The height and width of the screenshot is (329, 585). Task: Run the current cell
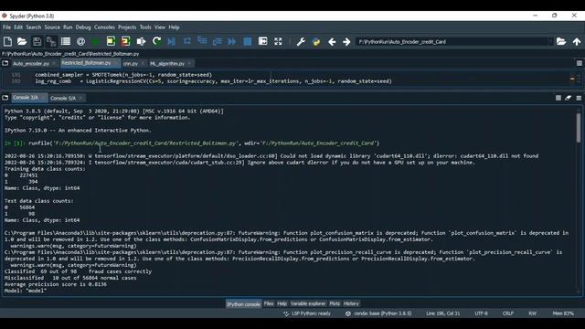coord(111,41)
